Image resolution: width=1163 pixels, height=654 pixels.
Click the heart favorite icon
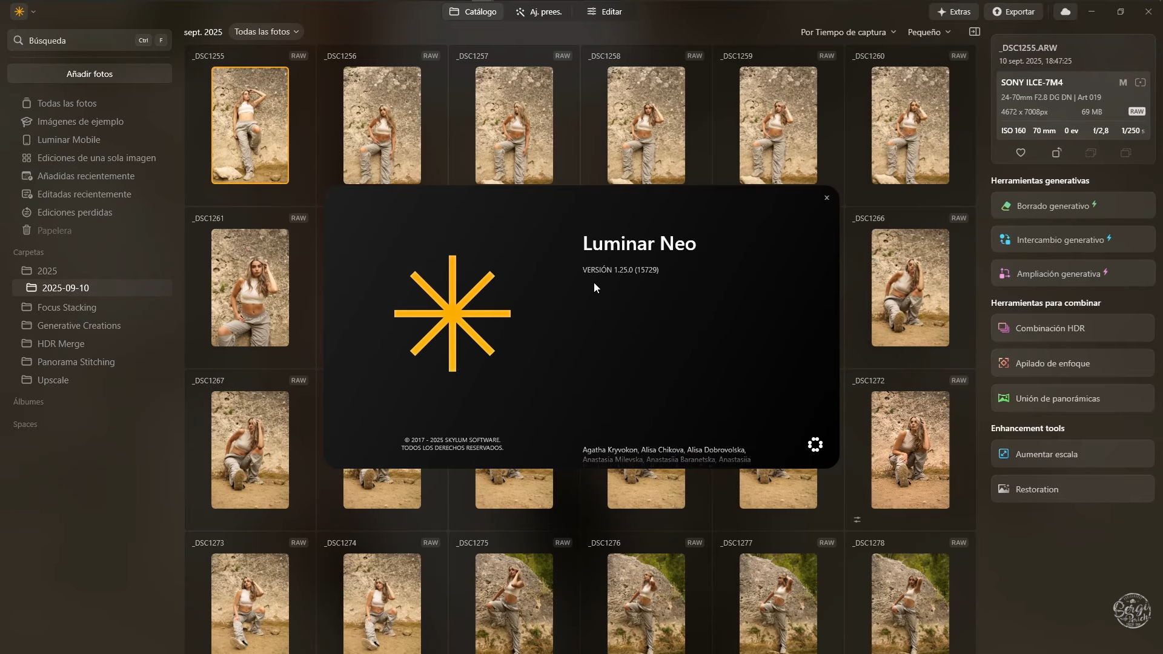pos(1021,153)
